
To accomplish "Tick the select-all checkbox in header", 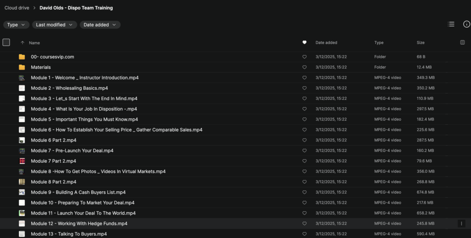I will click(x=6, y=43).
